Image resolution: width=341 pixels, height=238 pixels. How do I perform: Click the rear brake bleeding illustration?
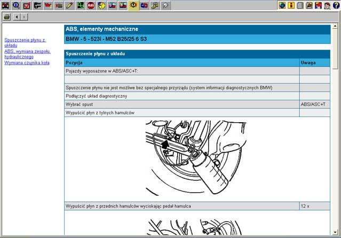pyautogui.click(x=196, y=158)
